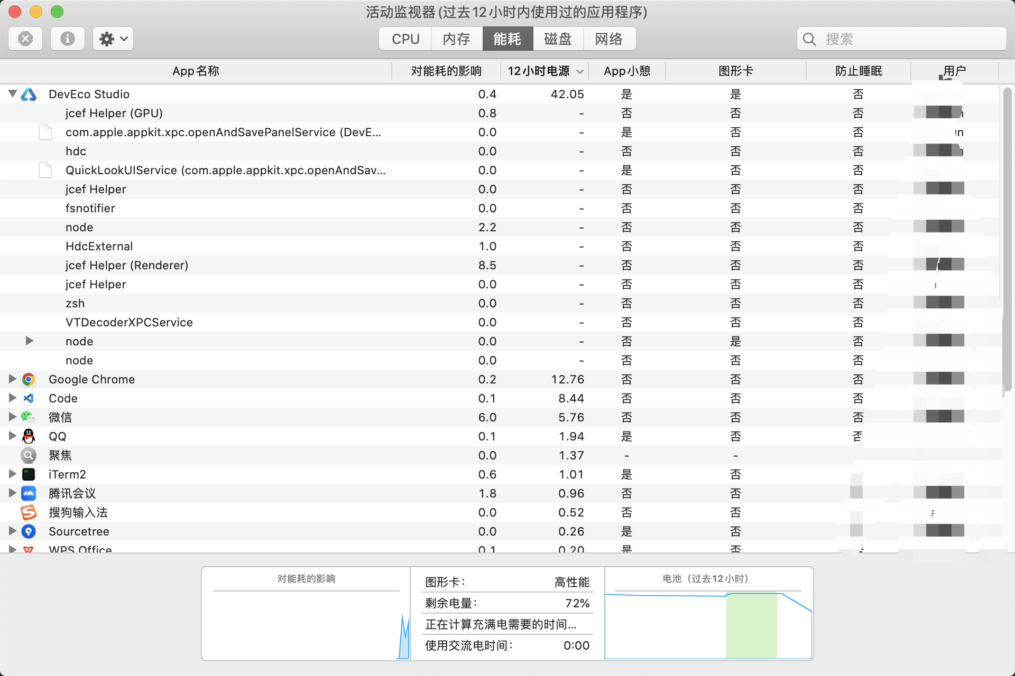Viewport: 1015px width, 676px height.
Task: Sort by the App 名称 column header
Action: coord(196,71)
